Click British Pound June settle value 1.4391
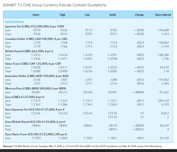This screenshot has height=152, width=177. (113, 55)
